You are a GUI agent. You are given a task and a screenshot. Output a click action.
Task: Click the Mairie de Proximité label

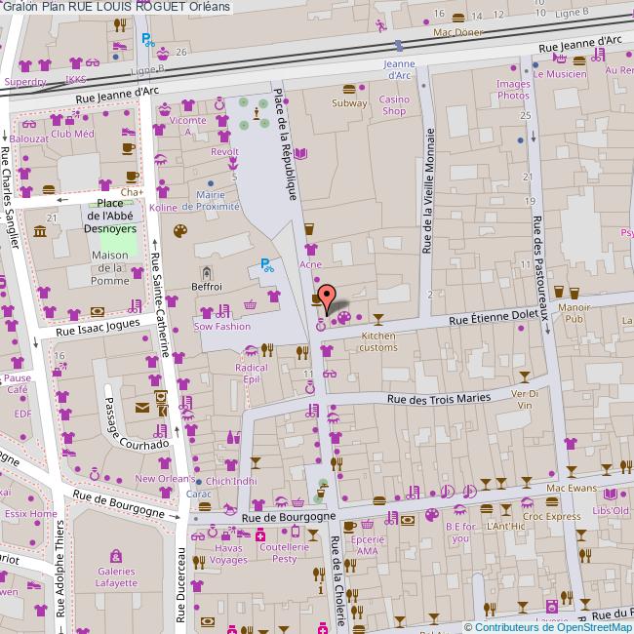click(205, 200)
